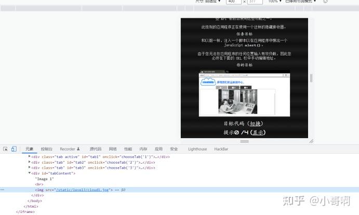This screenshot has width=359, height=215.
Task: Activate the inspect element picker icon
Action: (6, 149)
